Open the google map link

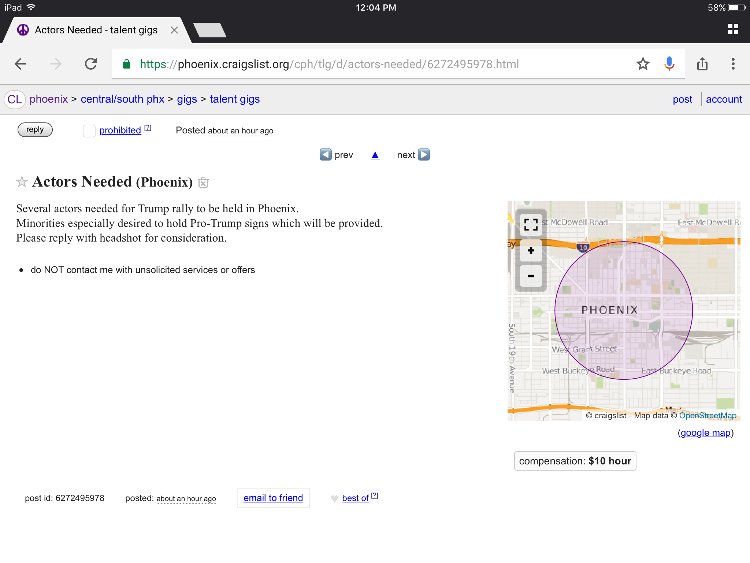705,433
